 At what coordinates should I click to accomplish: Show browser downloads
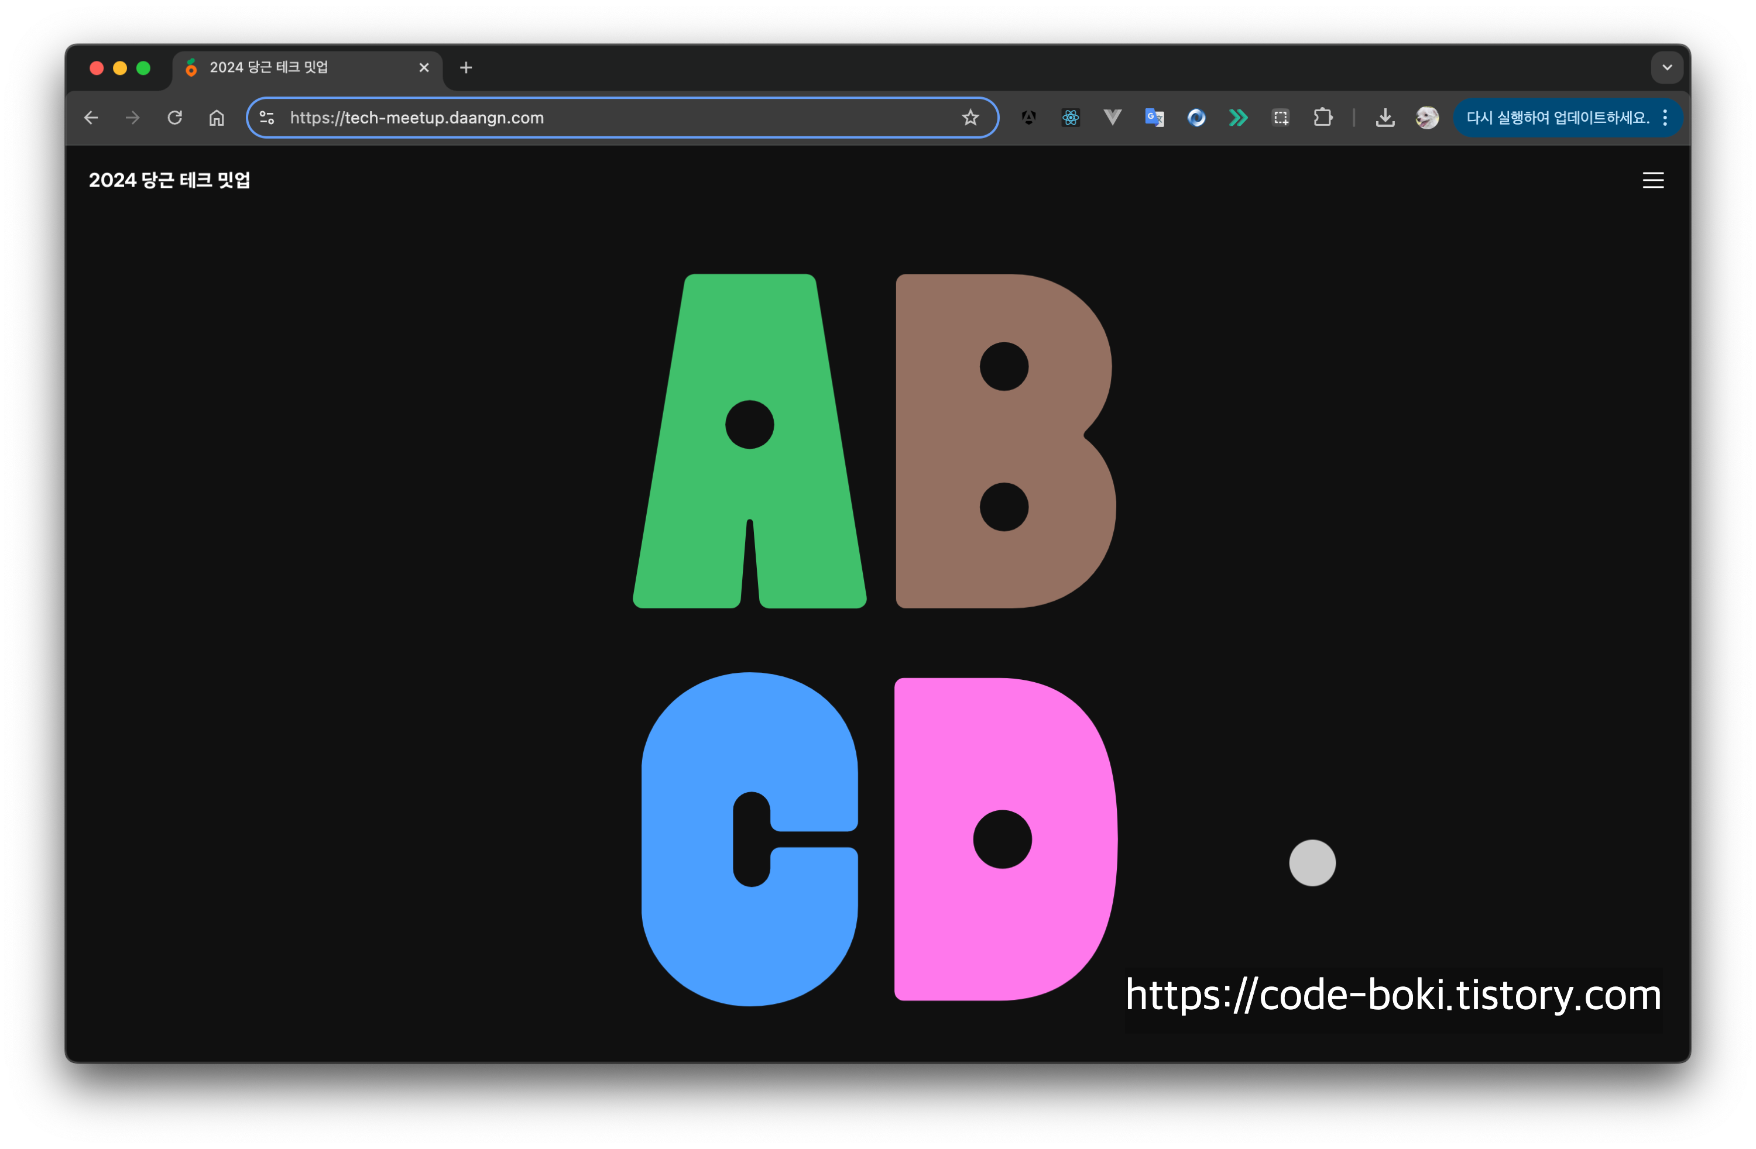click(x=1385, y=117)
